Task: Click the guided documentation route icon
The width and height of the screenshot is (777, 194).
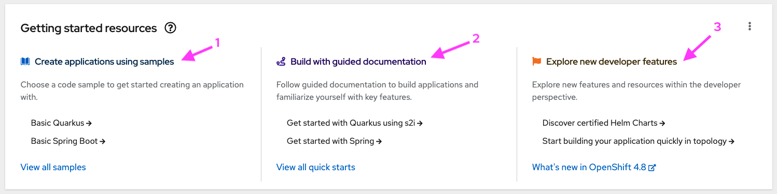Action: point(281,62)
